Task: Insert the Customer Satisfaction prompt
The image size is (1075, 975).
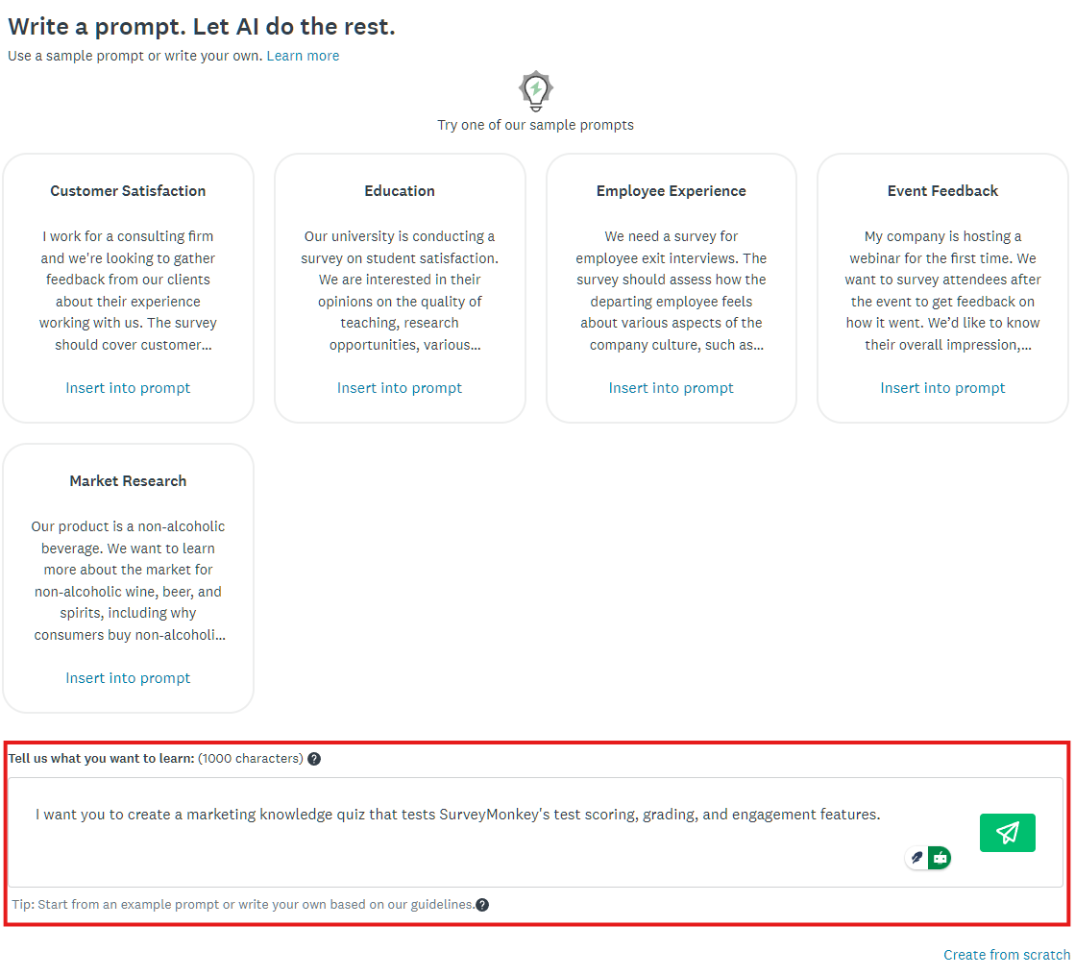Action: point(128,387)
